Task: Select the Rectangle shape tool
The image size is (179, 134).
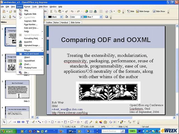Action: click(x=19, y=122)
